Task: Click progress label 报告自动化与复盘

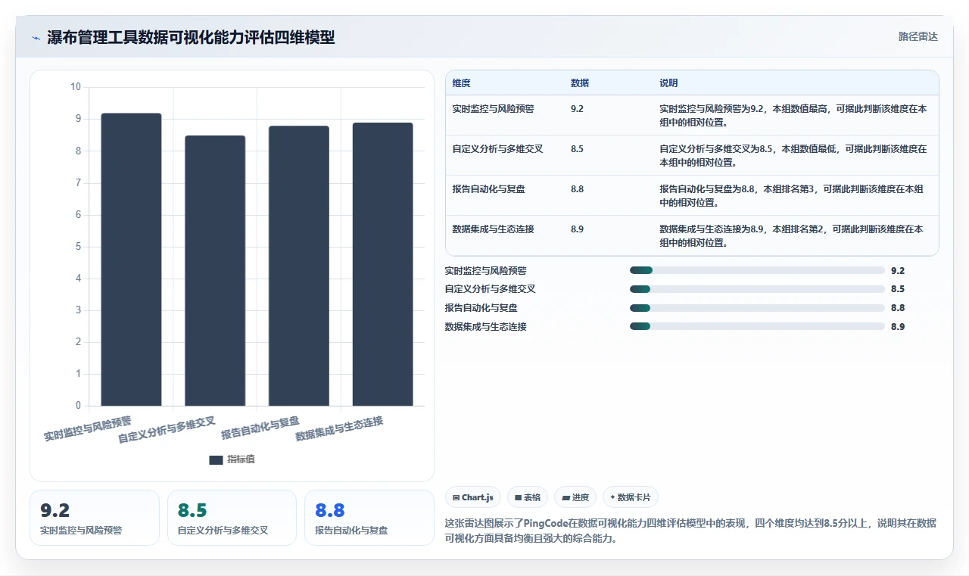Action: pos(481,308)
